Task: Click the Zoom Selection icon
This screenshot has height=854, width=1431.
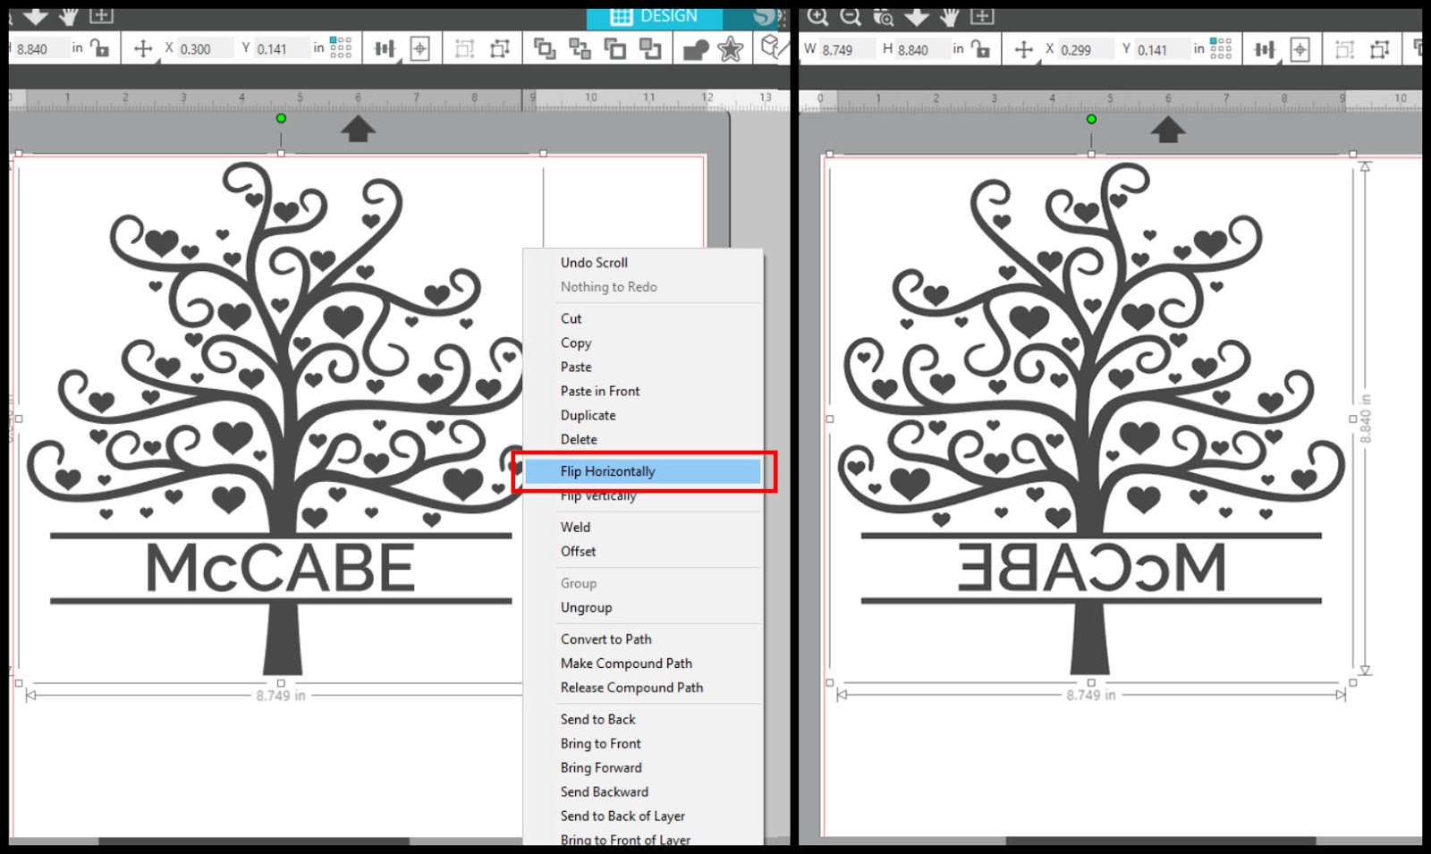Action: pyautogui.click(x=884, y=16)
